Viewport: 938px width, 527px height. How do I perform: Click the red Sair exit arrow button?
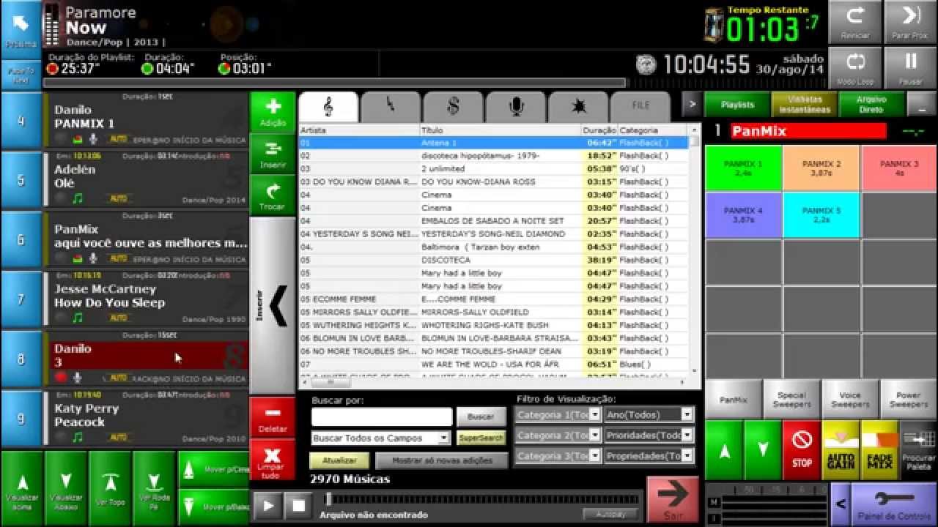(x=673, y=500)
